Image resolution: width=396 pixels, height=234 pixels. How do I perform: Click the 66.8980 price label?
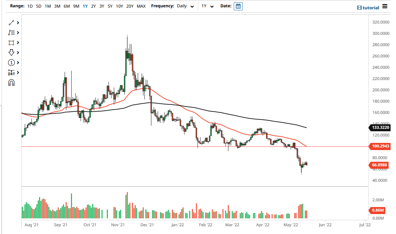pyautogui.click(x=379, y=165)
